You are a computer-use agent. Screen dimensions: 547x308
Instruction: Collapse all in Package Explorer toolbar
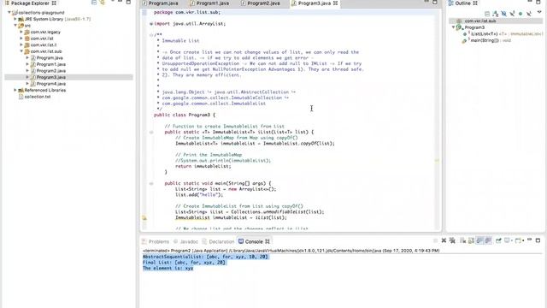(x=94, y=3)
